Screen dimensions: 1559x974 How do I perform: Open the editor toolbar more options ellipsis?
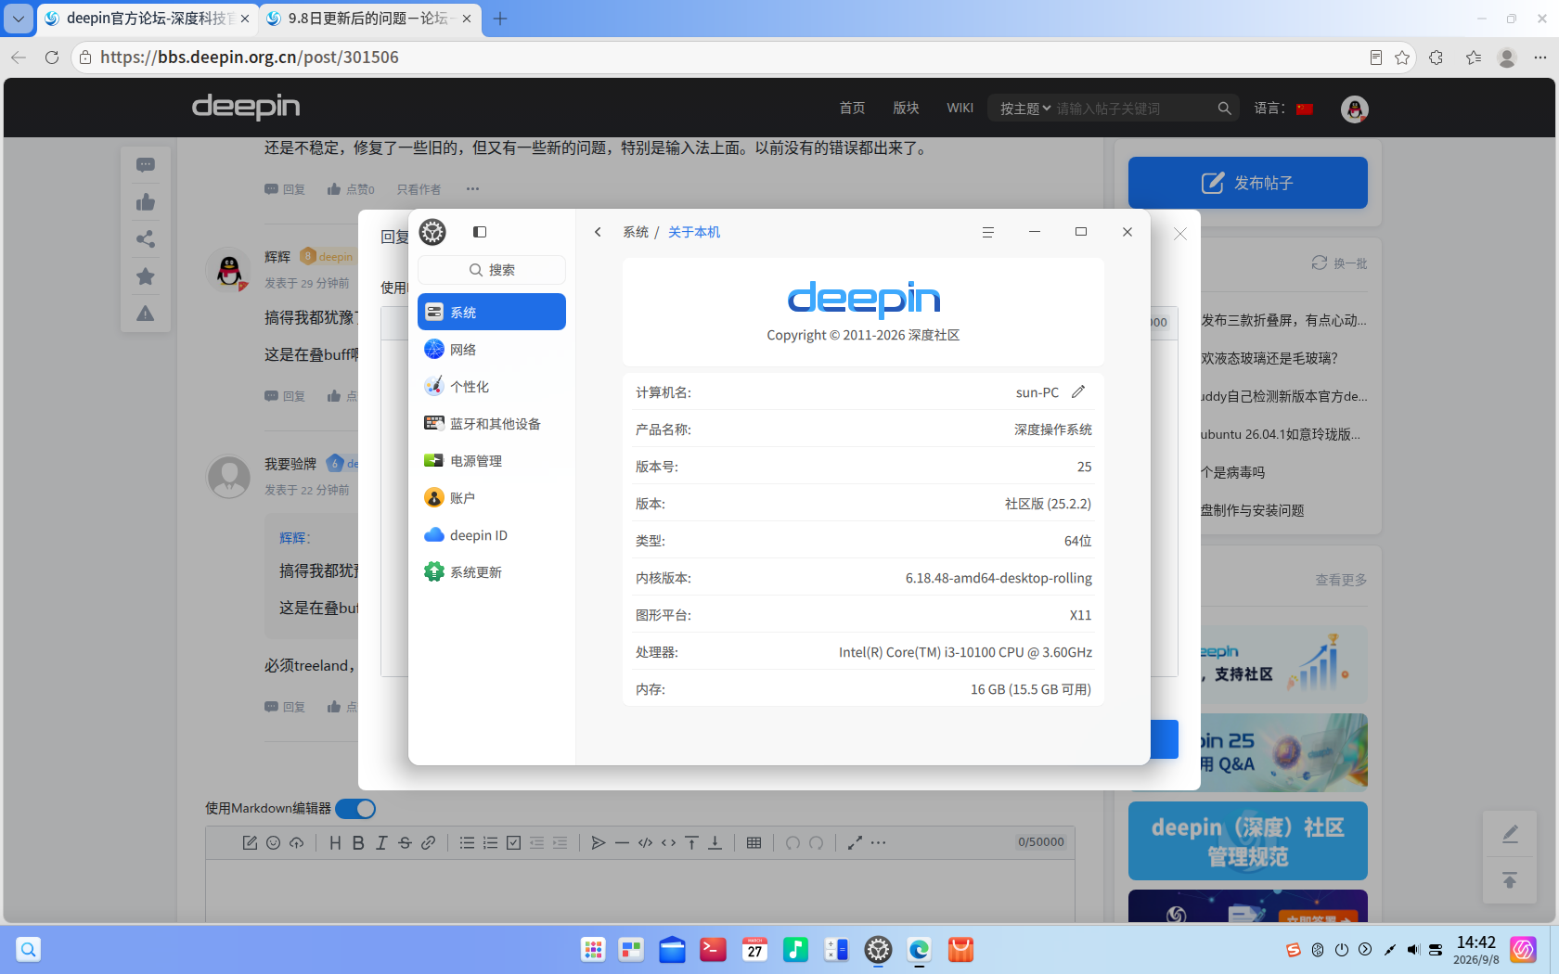coord(878,842)
